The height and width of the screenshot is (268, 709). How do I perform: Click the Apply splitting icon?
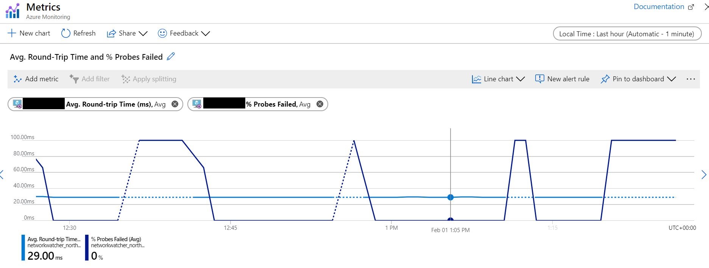click(x=125, y=79)
